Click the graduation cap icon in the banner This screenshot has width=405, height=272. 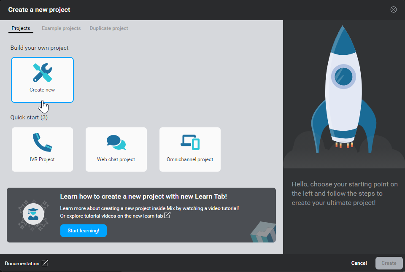point(33,215)
